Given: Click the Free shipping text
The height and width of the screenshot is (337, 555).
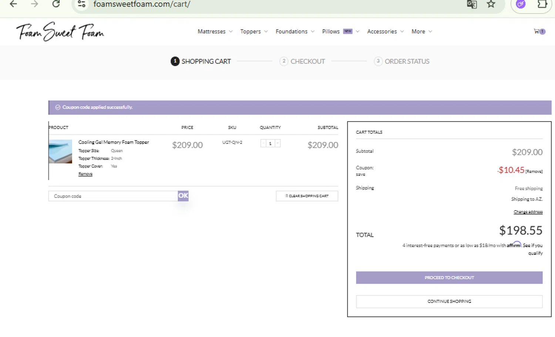Looking at the screenshot, I should (x=529, y=188).
